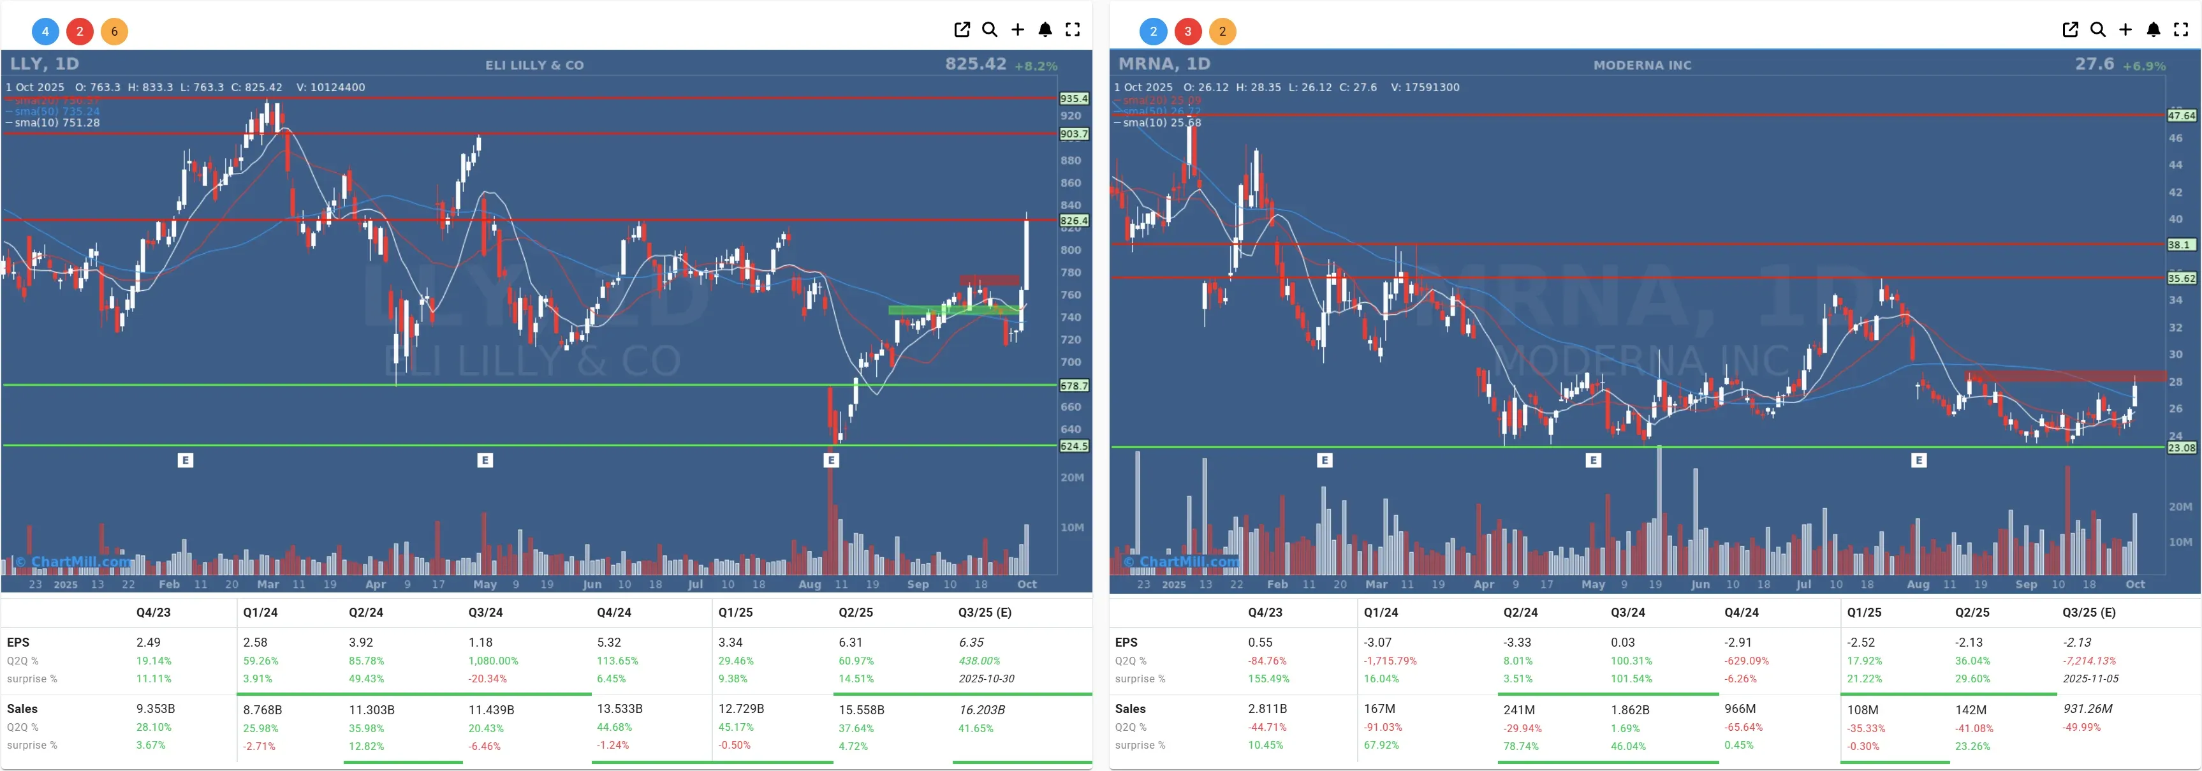Click the MRNA chart magnifier search icon

point(2097,30)
